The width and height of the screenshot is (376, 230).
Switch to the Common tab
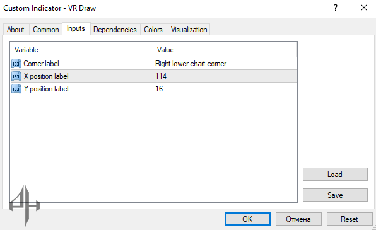tap(46, 30)
